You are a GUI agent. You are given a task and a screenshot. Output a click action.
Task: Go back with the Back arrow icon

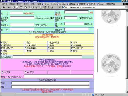click(4, 7)
